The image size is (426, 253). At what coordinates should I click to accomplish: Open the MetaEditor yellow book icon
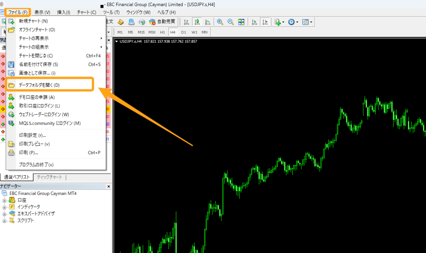[120, 22]
